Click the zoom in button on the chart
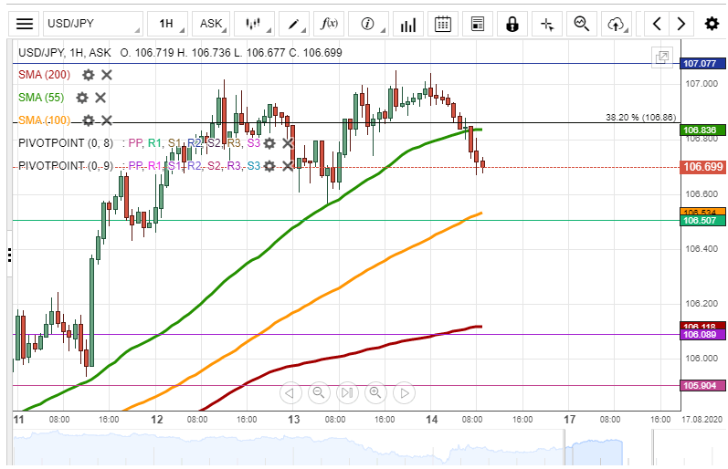This screenshot has height=469, width=728. point(375,393)
